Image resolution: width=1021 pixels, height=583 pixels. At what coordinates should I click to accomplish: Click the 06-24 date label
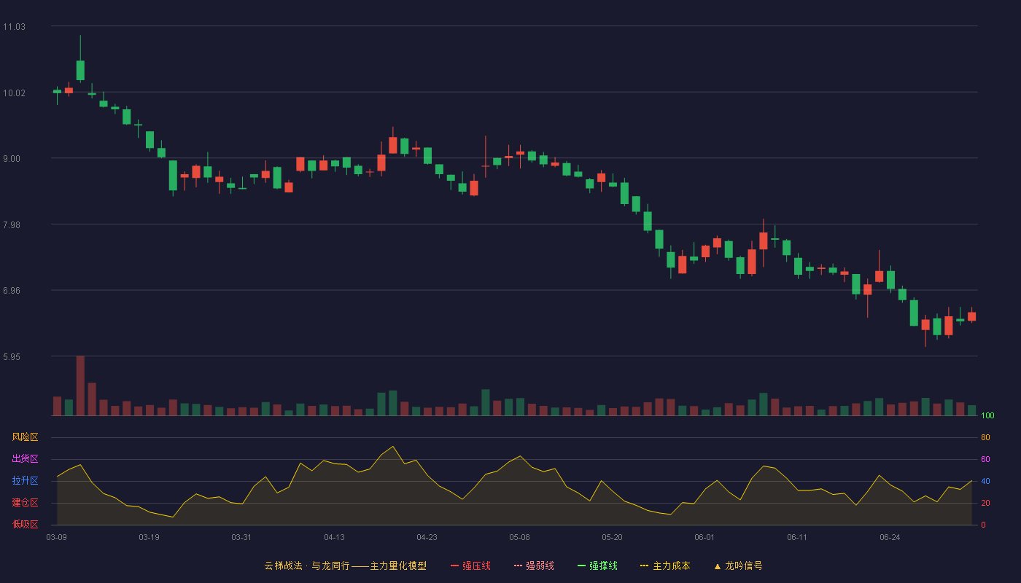pyautogui.click(x=890, y=537)
